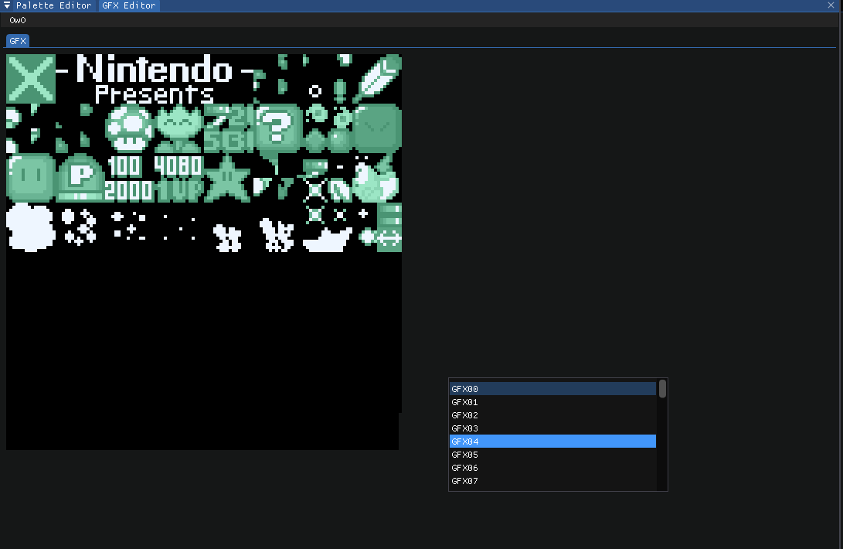Select GFX07 in the file list
This screenshot has width=843, height=549.
pyautogui.click(x=552, y=480)
